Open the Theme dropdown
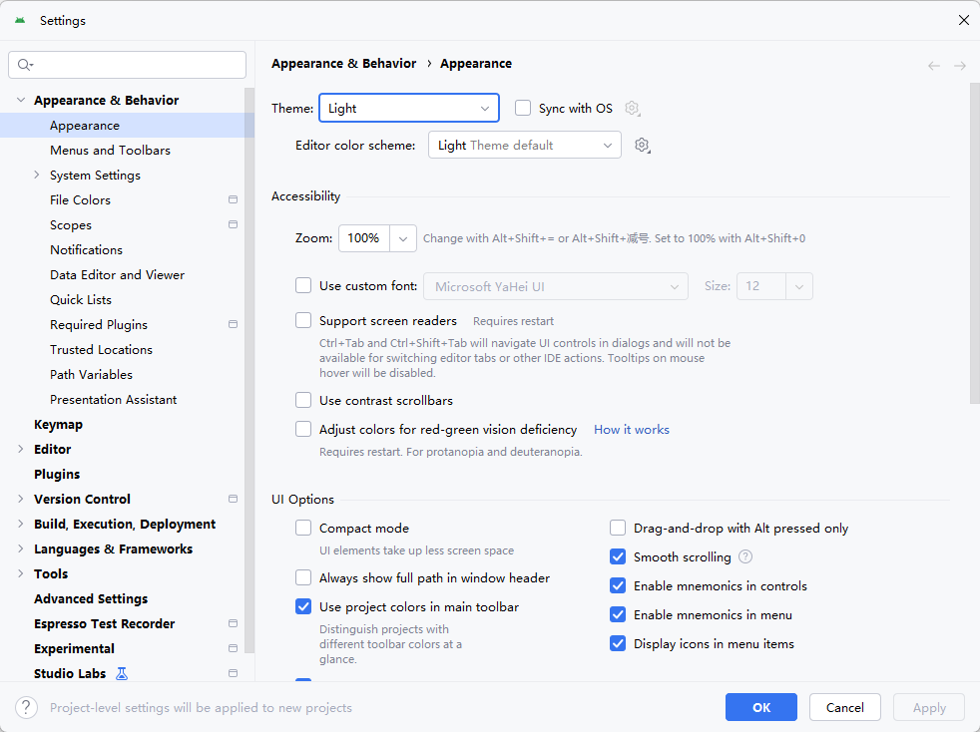 [408, 108]
